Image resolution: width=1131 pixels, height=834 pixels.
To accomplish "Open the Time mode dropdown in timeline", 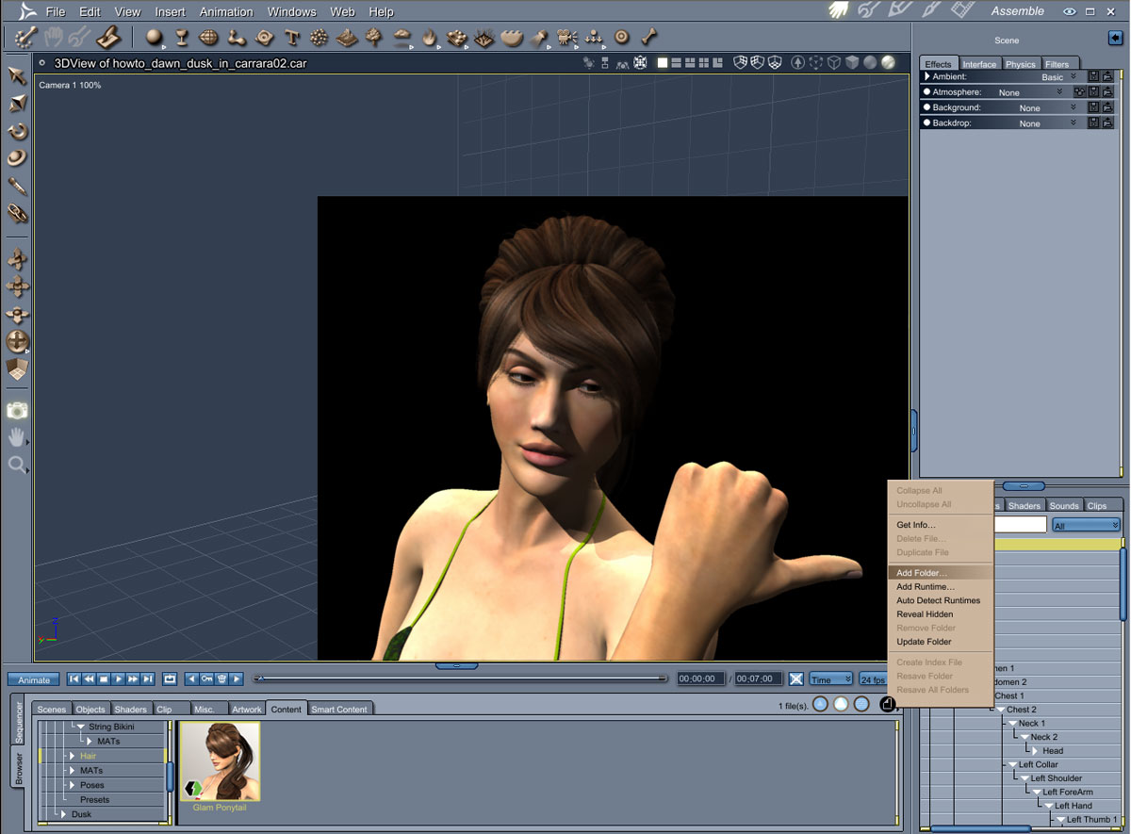I will (831, 679).
